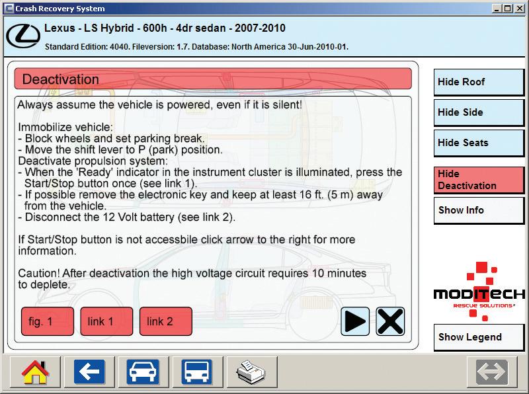
Task: Click the blue back arrow icon
Action: click(x=89, y=372)
